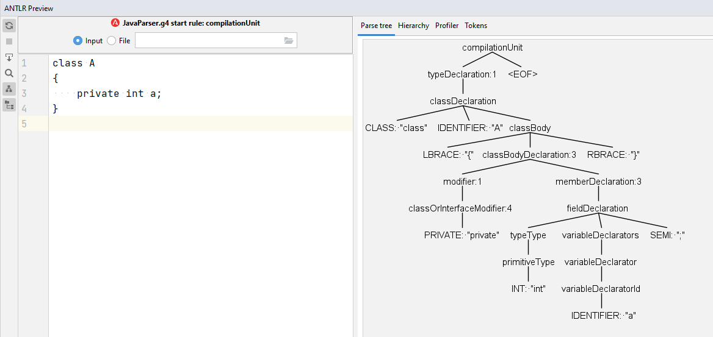Image resolution: width=713 pixels, height=337 pixels.
Task: Click the open folder browse icon
Action: pyautogui.click(x=289, y=40)
